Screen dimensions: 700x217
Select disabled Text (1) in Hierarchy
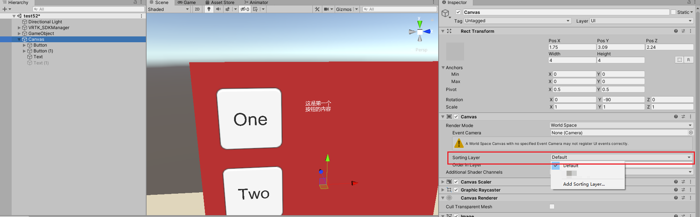tap(41, 63)
